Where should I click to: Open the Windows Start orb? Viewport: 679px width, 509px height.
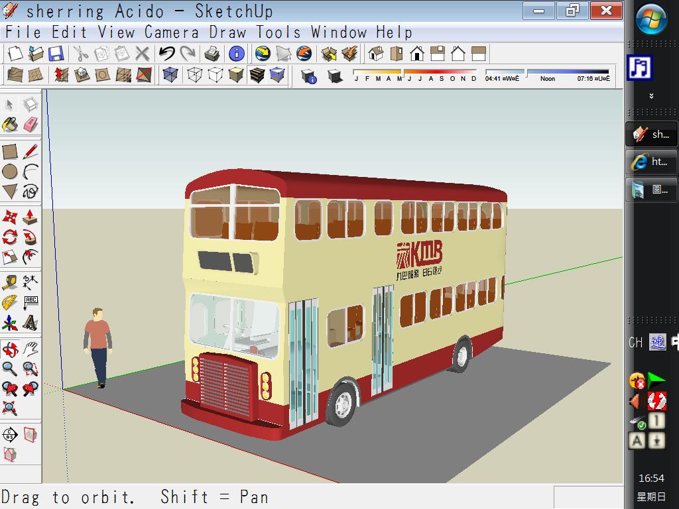pos(651,19)
